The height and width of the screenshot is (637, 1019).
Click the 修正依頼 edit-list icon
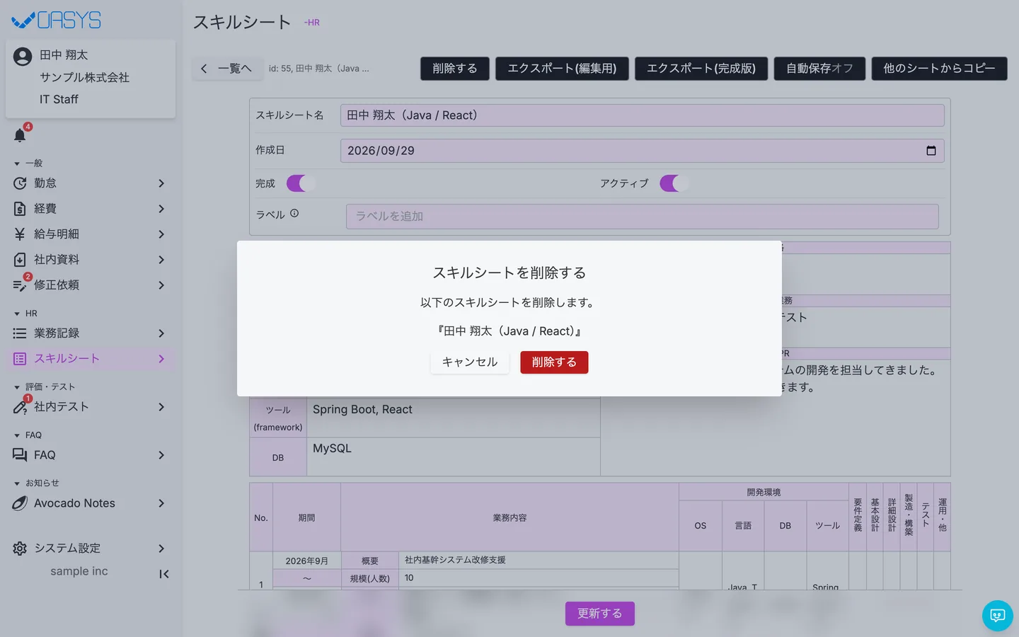[x=20, y=285]
